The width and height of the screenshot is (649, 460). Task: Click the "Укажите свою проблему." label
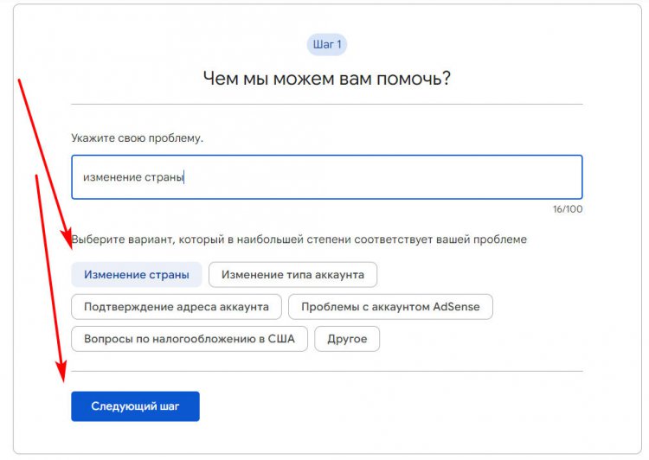coord(137,137)
